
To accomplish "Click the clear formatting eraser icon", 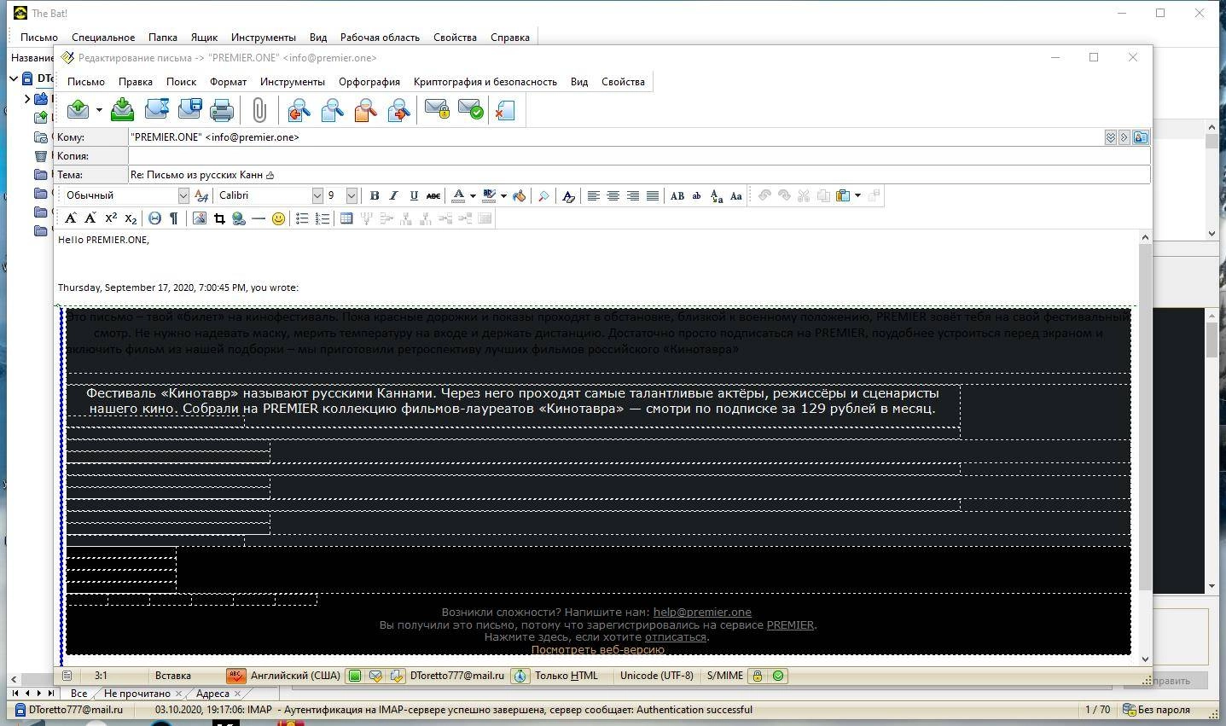I will coord(568,195).
